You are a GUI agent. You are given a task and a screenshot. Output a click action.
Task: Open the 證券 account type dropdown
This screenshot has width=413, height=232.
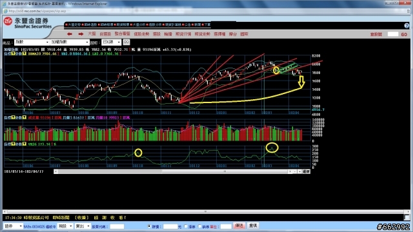13,226
